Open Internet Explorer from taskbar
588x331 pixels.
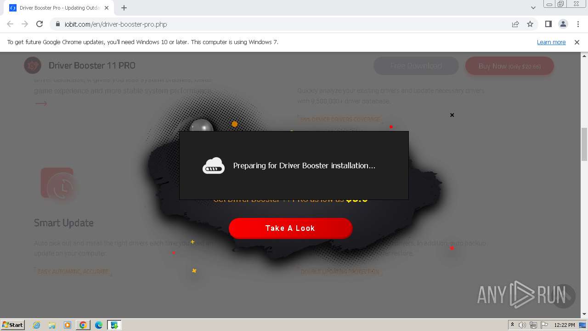coord(37,325)
